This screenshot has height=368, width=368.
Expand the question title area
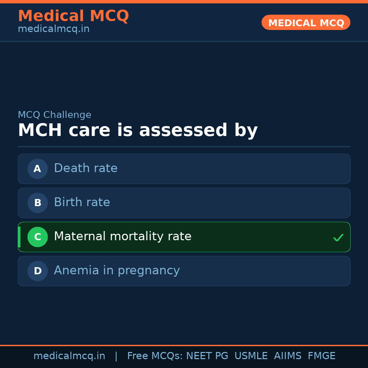[x=138, y=130]
